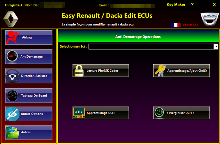Click the steering wheel icon for Direction Assistee

(13, 76)
